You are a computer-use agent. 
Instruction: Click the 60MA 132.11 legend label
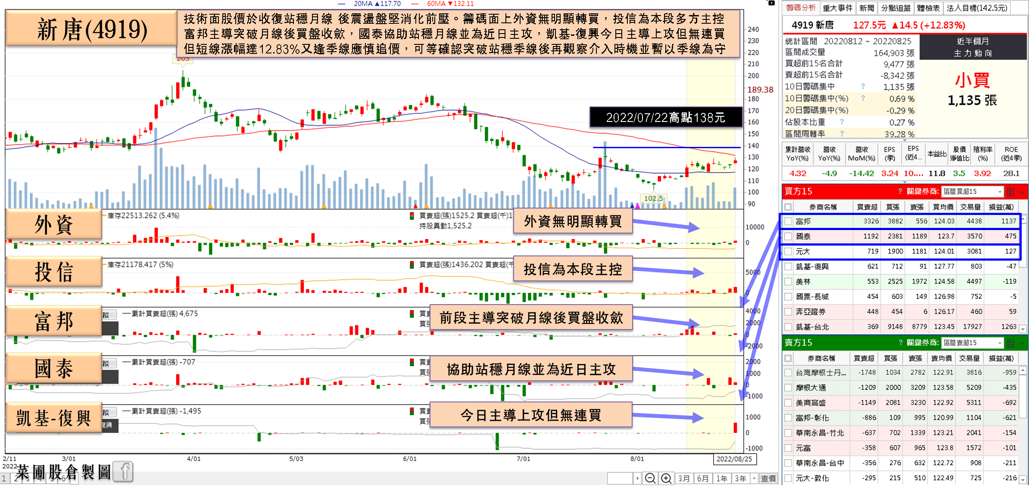(x=450, y=3)
